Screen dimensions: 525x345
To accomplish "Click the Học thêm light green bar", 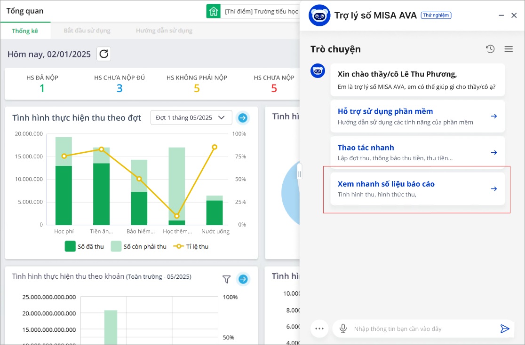I will tap(177, 184).
